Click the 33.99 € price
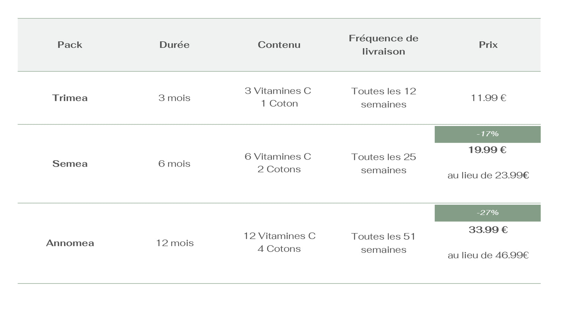Image resolution: width=561 pixels, height=315 pixels. click(488, 230)
